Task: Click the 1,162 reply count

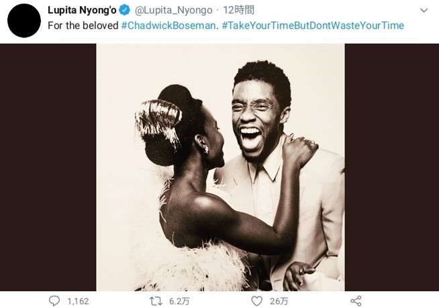Action: point(78,301)
